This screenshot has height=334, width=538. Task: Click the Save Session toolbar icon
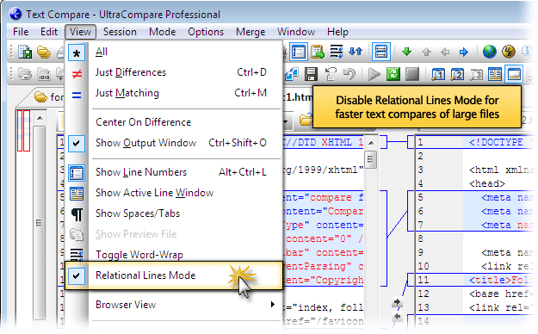(25, 52)
